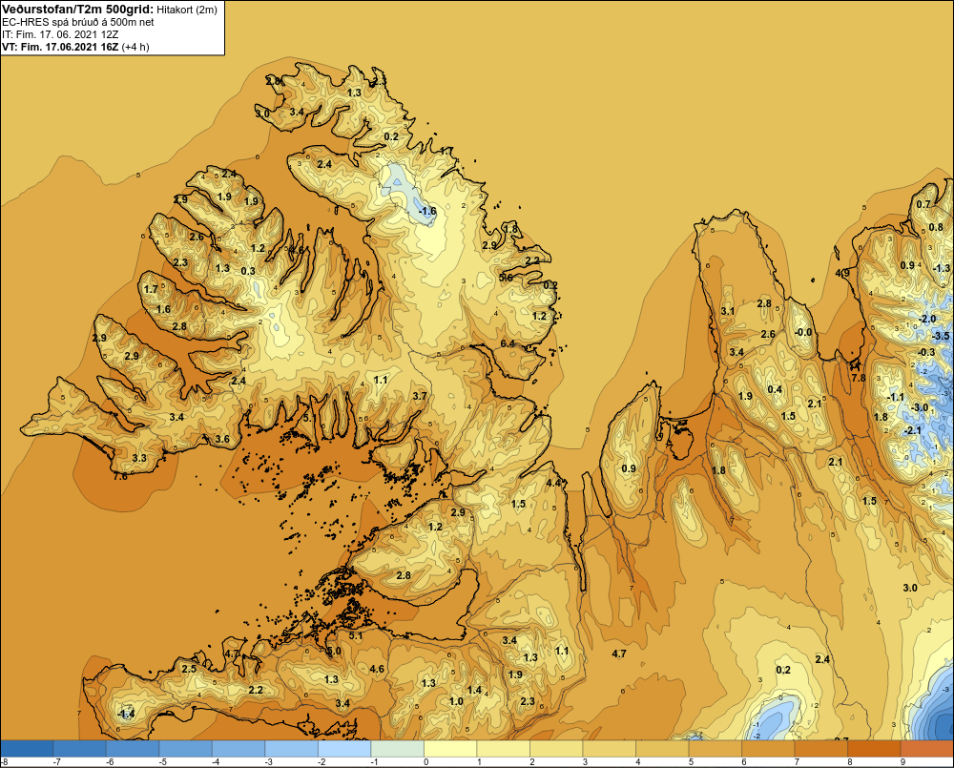Select the legend colour segment starting at 4
The image size is (954, 768).
coord(662,748)
